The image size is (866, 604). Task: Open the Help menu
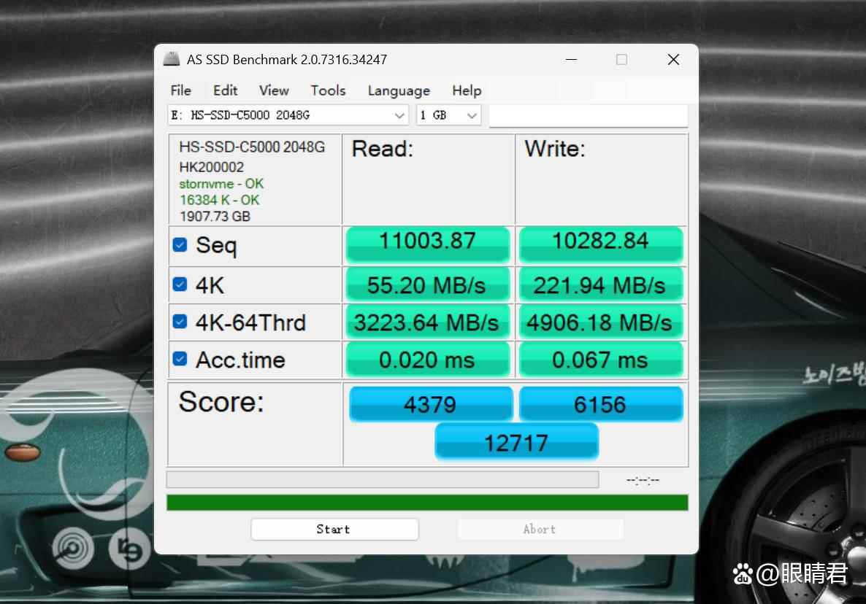[x=467, y=90]
